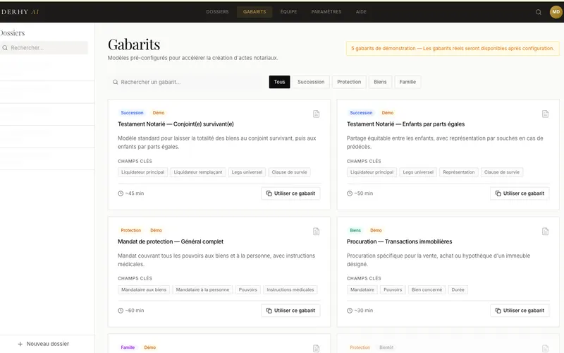Viewport: 564px width, 353px height.
Task: Focus the sidebar Rechercher field
Action: (46, 48)
